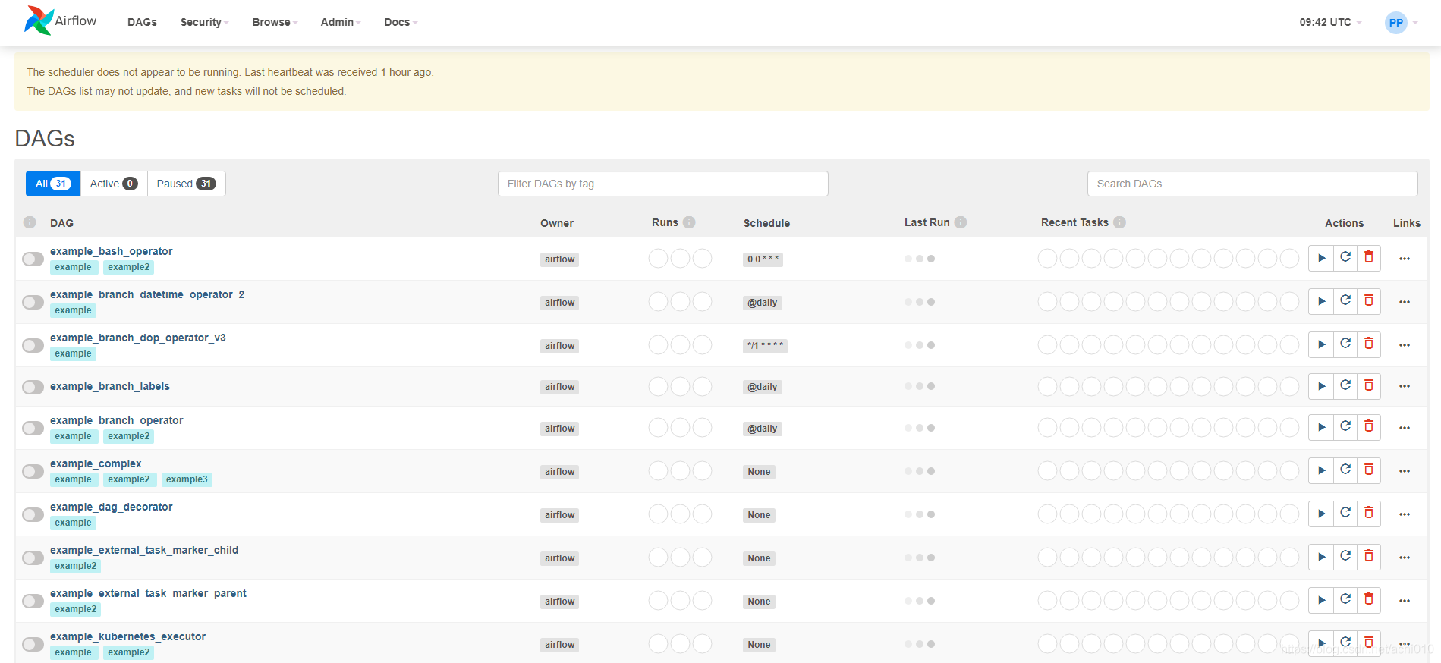This screenshot has height=663, width=1441.
Task: Unpause the example_dag_decorator toggle
Action: 33,514
